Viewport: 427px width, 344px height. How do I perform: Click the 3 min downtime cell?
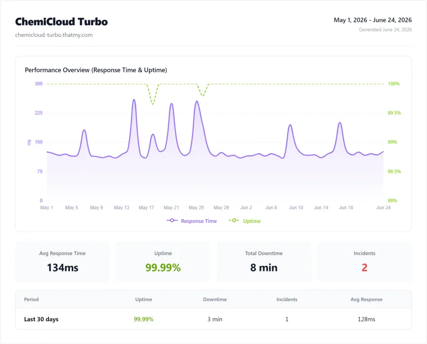pos(215,319)
